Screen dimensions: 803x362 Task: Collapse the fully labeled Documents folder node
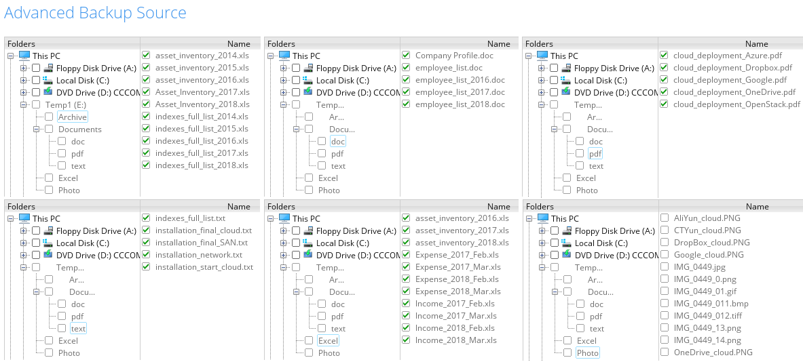point(36,129)
